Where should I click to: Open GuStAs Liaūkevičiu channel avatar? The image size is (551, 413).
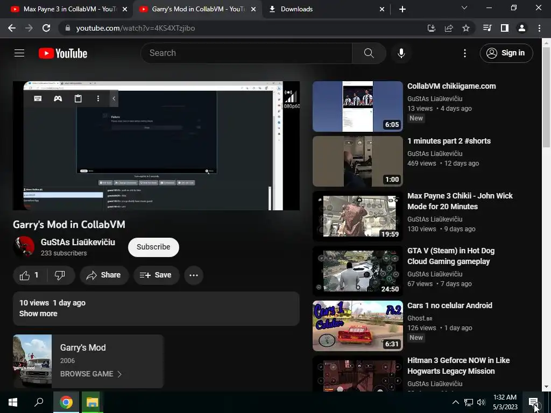coord(24,246)
